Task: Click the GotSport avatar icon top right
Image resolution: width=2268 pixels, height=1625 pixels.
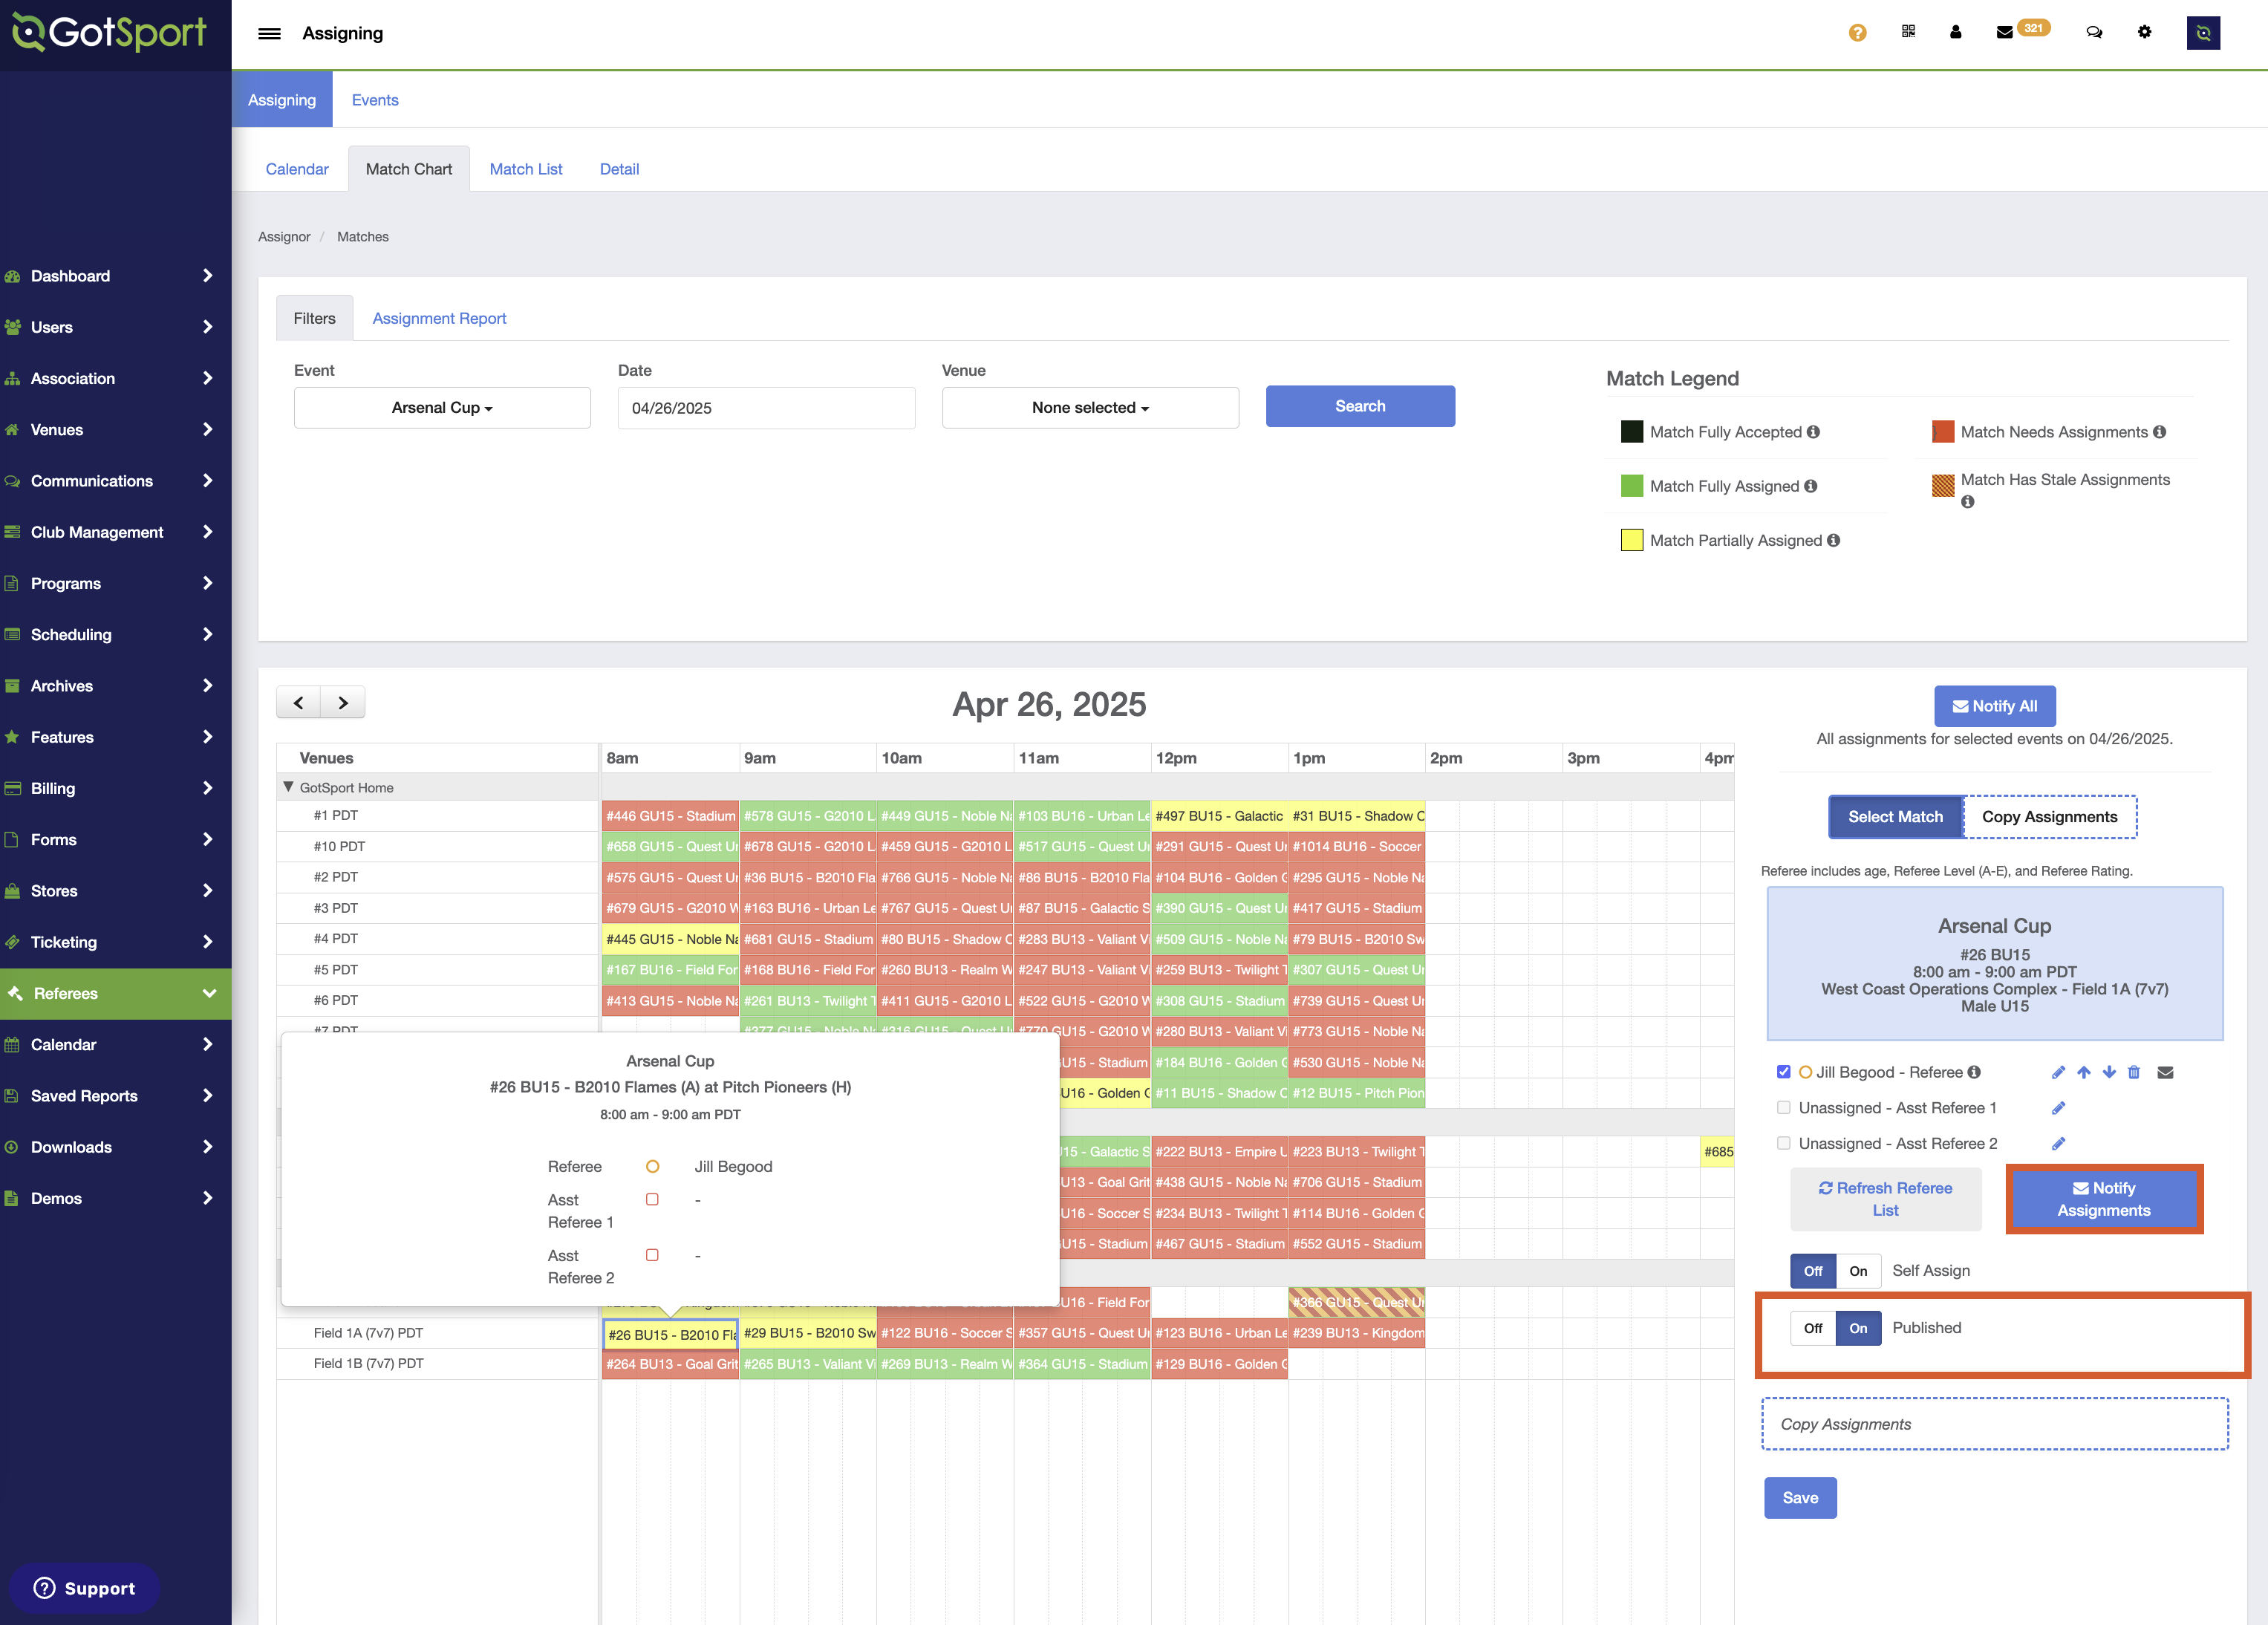Action: pos(2203,33)
